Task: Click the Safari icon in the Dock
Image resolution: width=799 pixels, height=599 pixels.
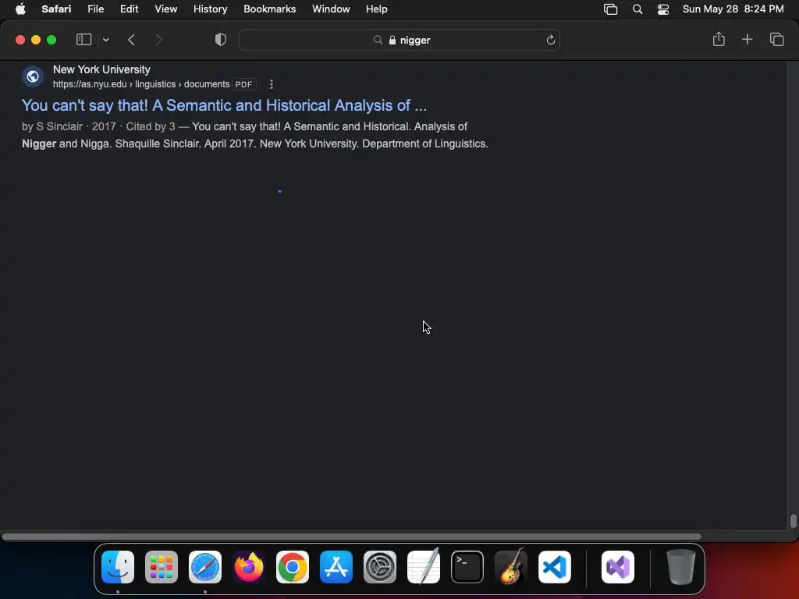Action: pyautogui.click(x=205, y=567)
